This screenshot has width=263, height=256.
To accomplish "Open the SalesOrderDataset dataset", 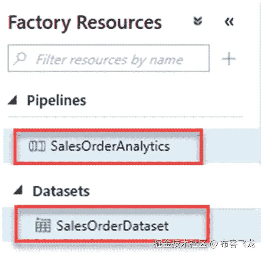I will pos(112,226).
